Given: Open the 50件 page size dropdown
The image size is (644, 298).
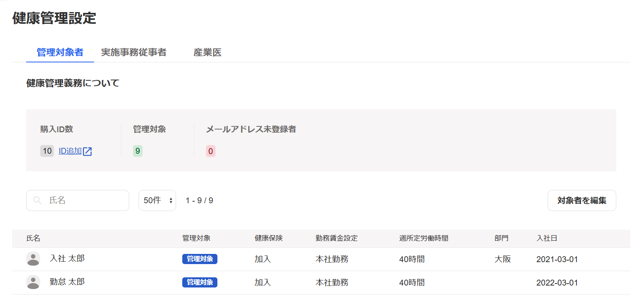Looking at the screenshot, I should pyautogui.click(x=157, y=200).
